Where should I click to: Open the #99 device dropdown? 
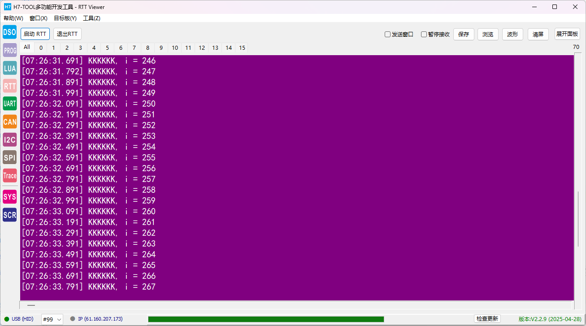pyautogui.click(x=52, y=319)
